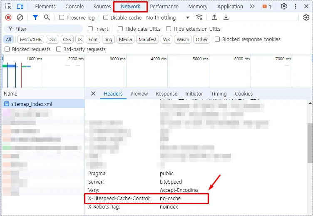
Task: Filter requests by Other
Action: click(x=201, y=39)
